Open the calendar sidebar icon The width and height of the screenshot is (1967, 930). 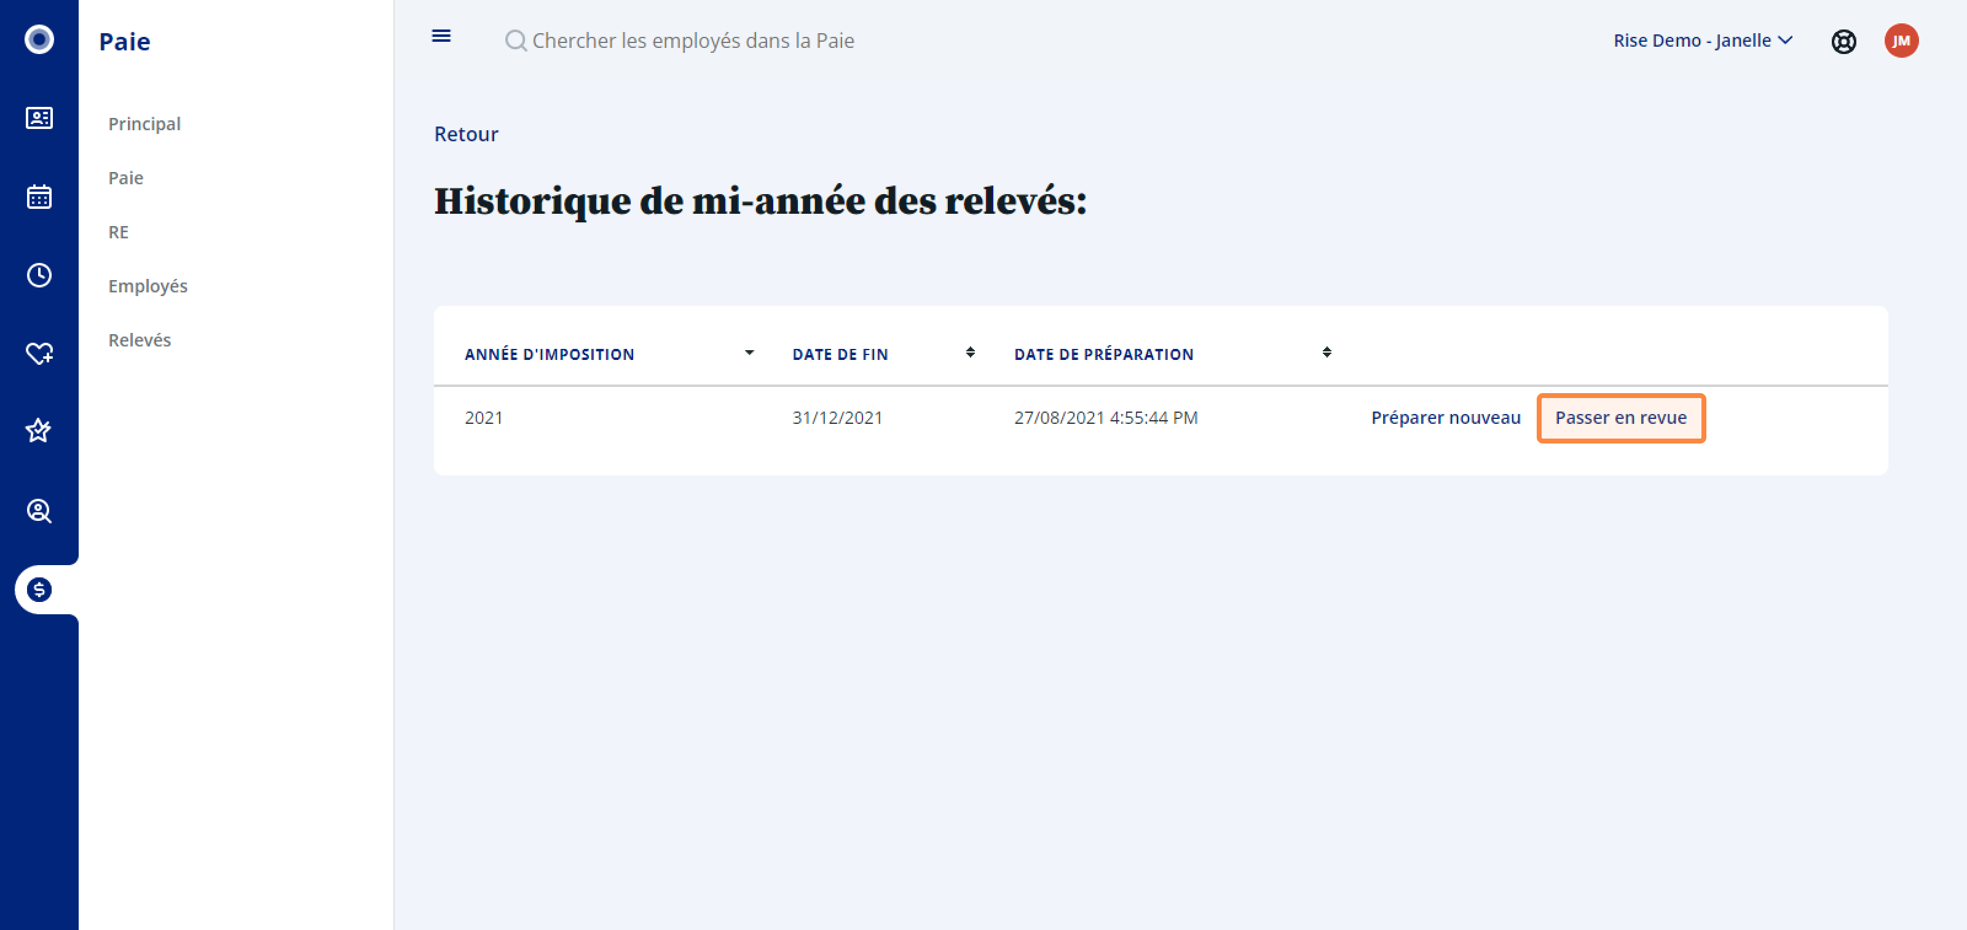39,197
